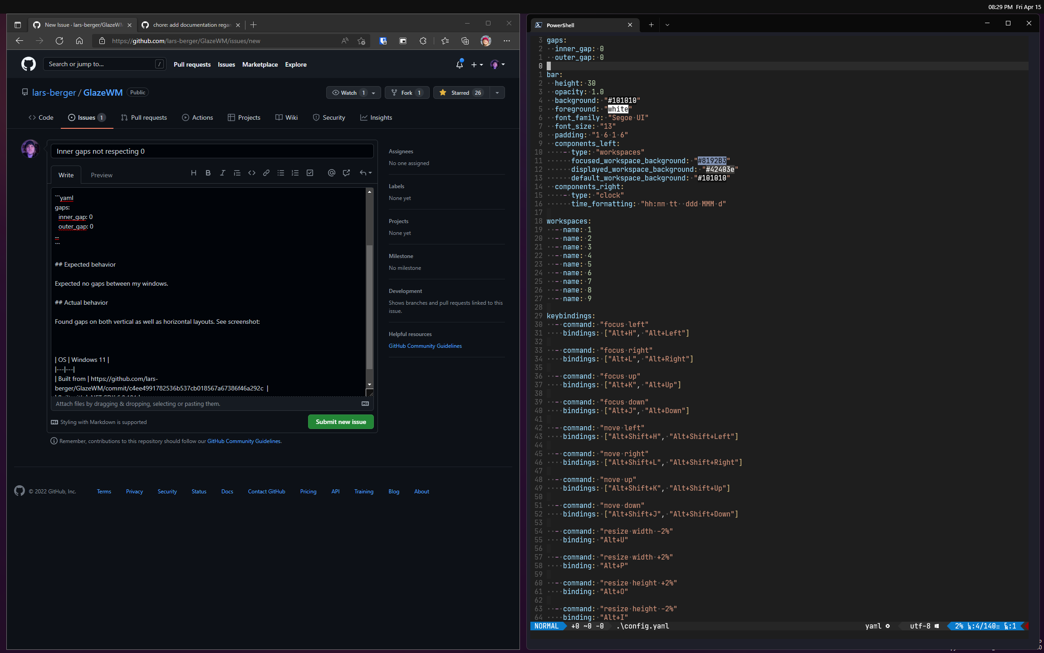Toggle vertical tabs in the browser
1044x653 pixels.
(x=18, y=25)
